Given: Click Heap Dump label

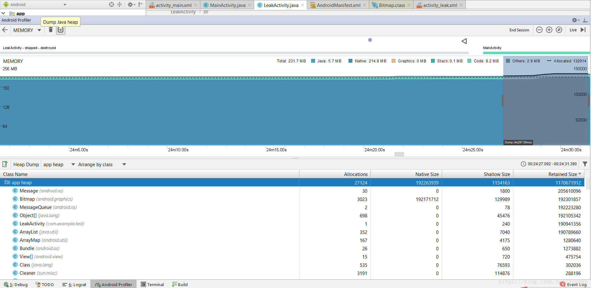Looking at the screenshot, I should pos(26,164).
